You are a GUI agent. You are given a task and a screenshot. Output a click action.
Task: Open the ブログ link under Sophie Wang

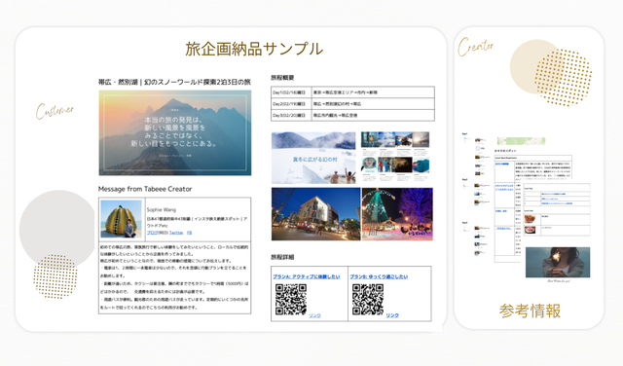coord(152,233)
